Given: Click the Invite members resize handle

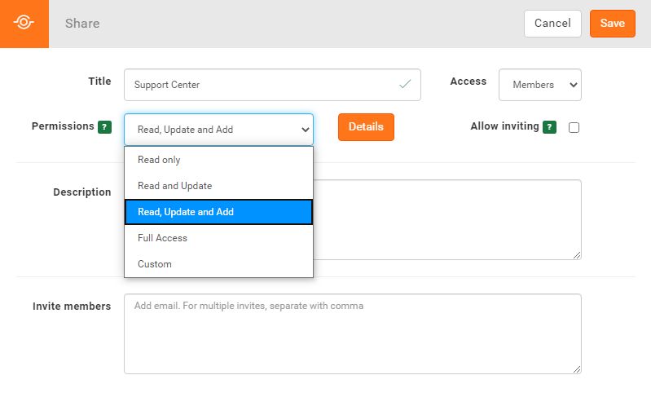Looking at the screenshot, I should (x=577, y=369).
